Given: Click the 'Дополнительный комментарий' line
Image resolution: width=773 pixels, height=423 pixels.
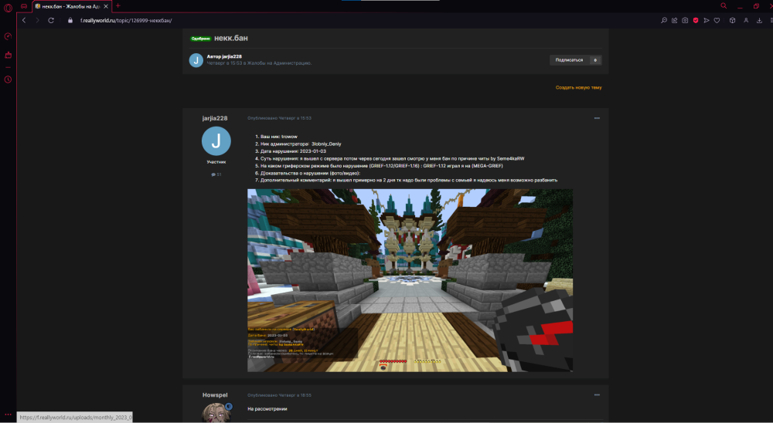Looking at the screenshot, I should click(409, 180).
